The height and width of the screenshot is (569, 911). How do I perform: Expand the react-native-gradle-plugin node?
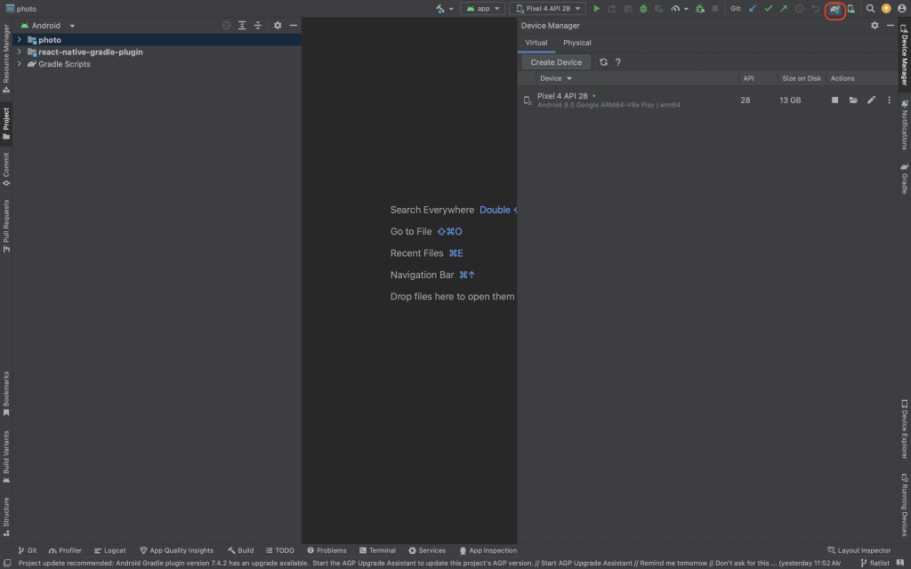(20, 52)
